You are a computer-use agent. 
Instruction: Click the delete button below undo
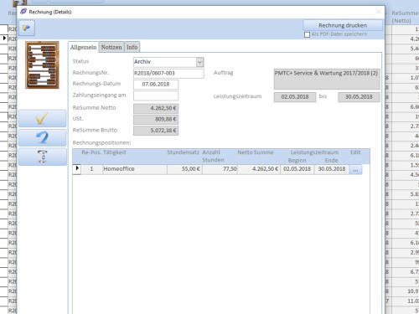(42, 157)
